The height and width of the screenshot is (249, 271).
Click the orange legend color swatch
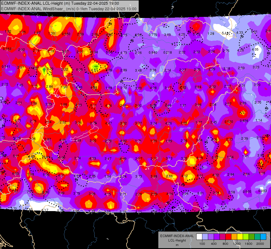point(234,237)
